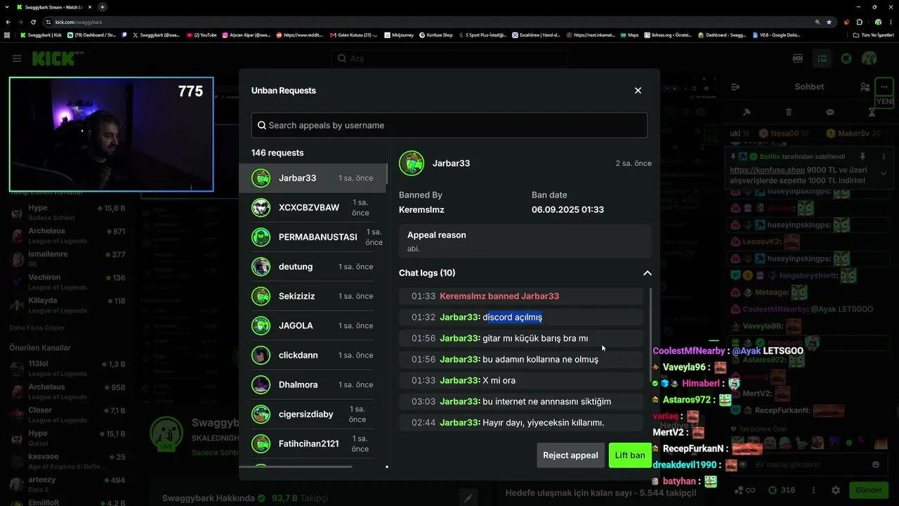Collapse the pinned message with chevron
Screen dimensions: 899x506
884,173
